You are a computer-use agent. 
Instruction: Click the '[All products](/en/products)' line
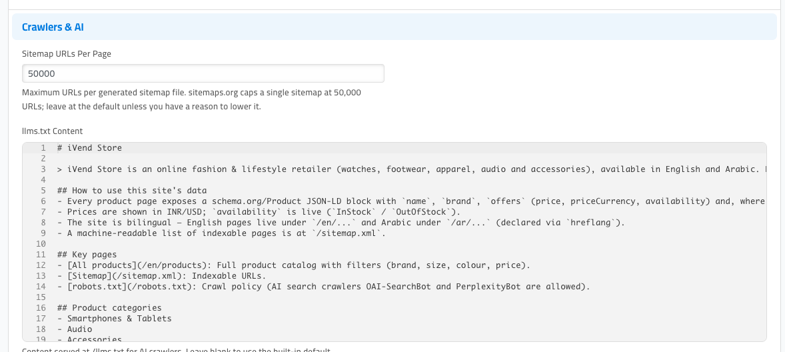[x=293, y=265]
